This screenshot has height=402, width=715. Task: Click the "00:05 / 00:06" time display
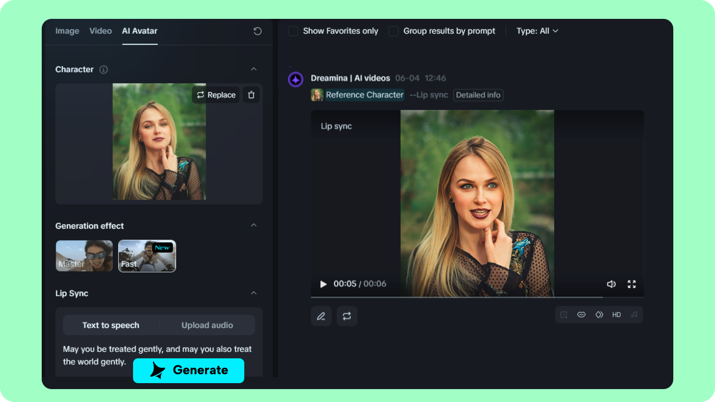pyautogui.click(x=360, y=284)
